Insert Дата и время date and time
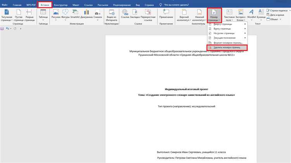Screen dimensions: 291x163 point(275,15)
